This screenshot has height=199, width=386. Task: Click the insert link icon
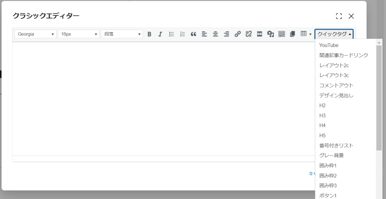point(237,34)
